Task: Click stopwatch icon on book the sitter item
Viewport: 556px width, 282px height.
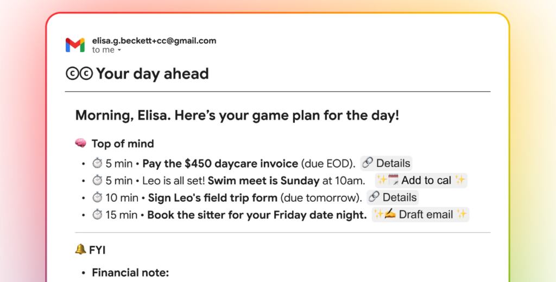Action: [x=97, y=215]
